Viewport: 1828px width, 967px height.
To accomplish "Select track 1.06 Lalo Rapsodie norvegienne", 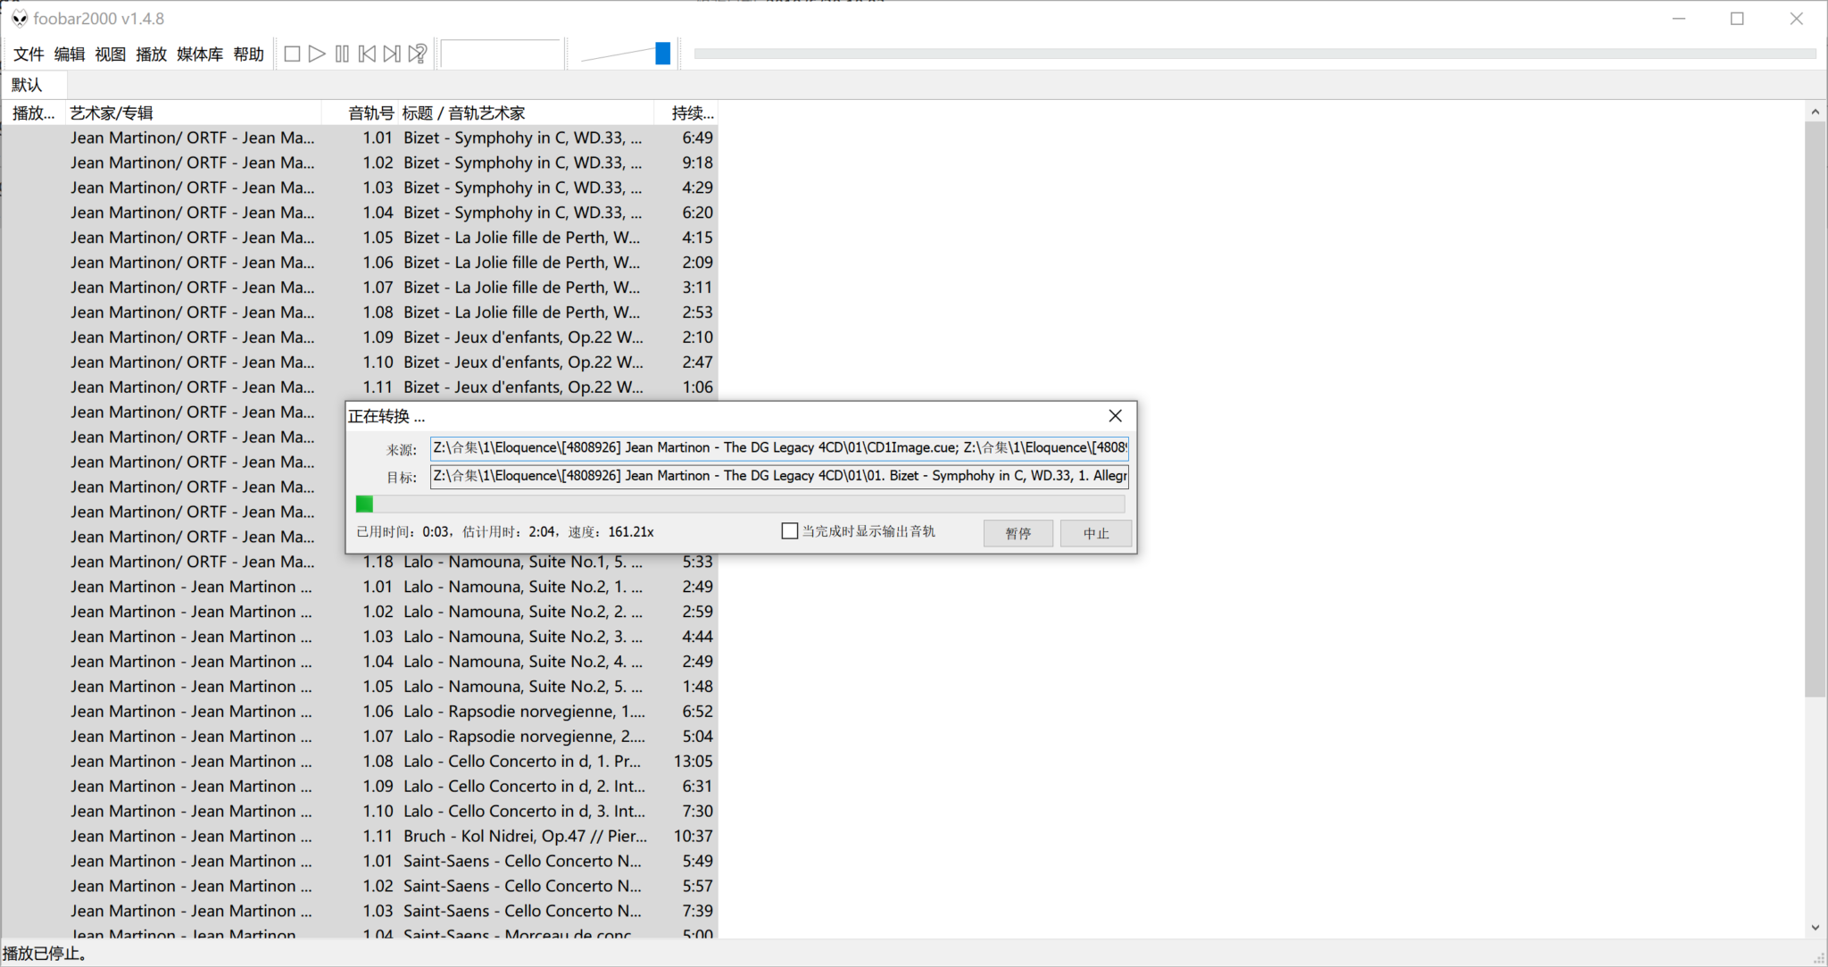I will pos(360,712).
